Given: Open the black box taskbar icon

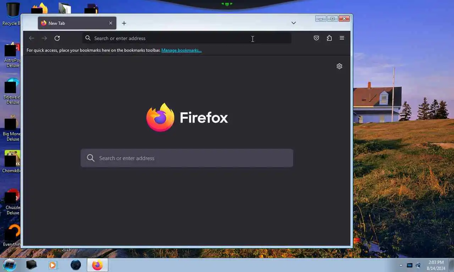Looking at the screenshot, I should tap(31, 265).
